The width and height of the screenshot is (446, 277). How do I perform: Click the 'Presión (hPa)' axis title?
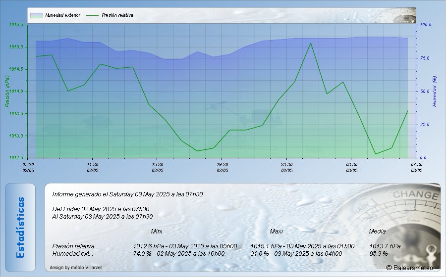pos(7,92)
